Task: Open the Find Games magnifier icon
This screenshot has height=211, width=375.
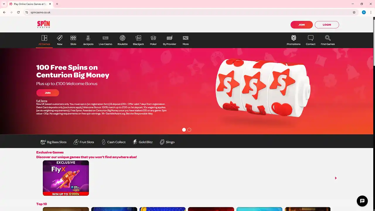Action: 328,38
